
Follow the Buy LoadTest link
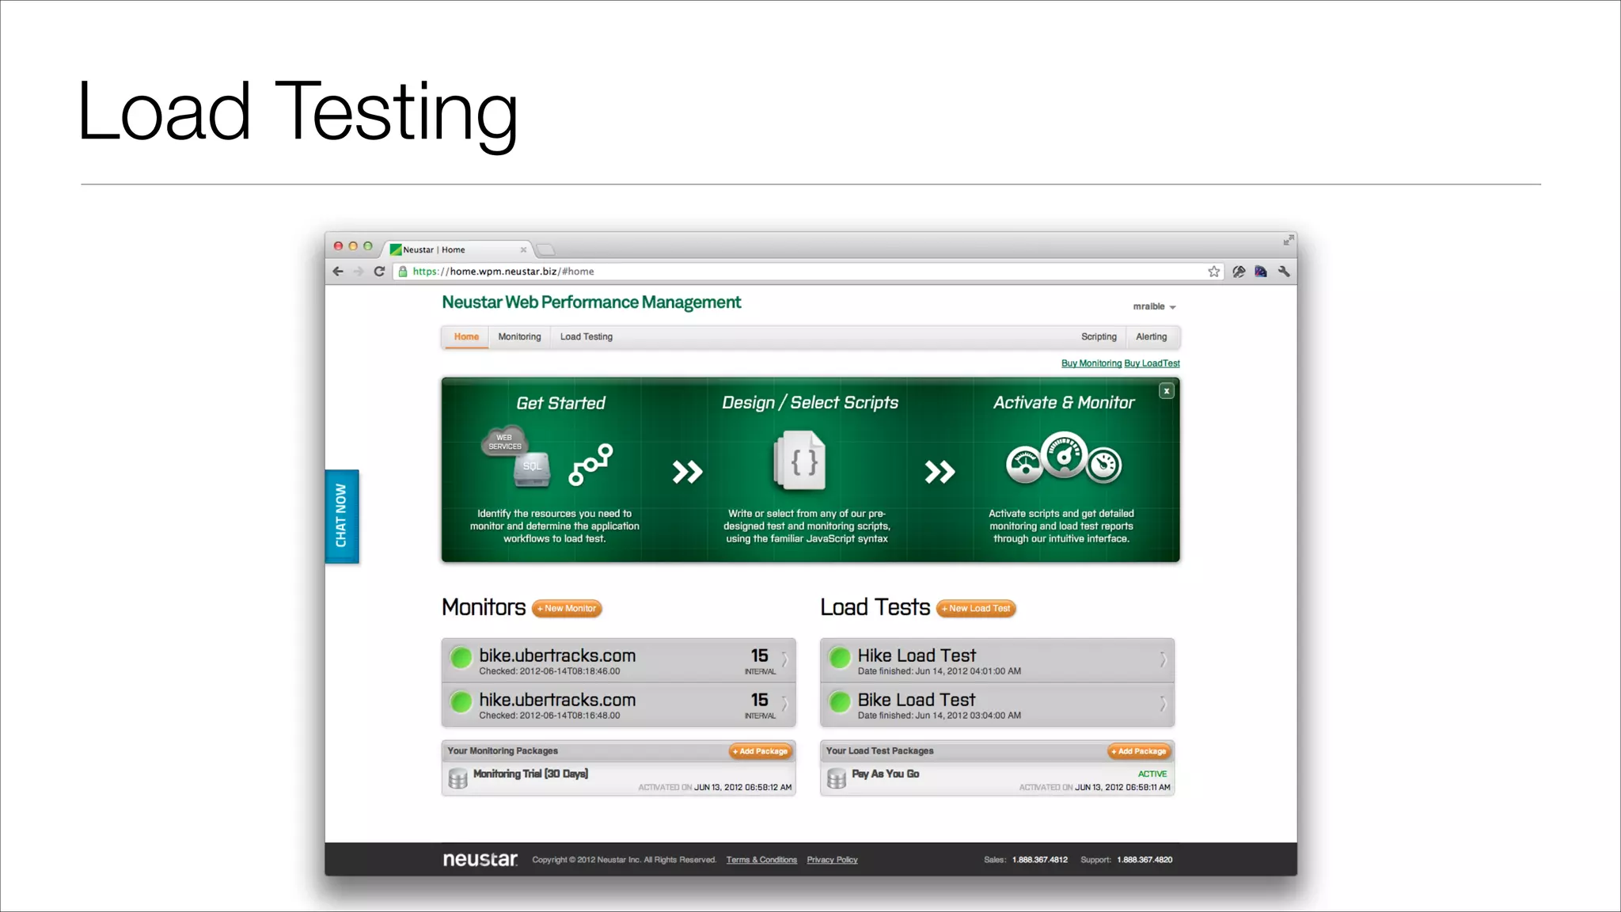1152,363
